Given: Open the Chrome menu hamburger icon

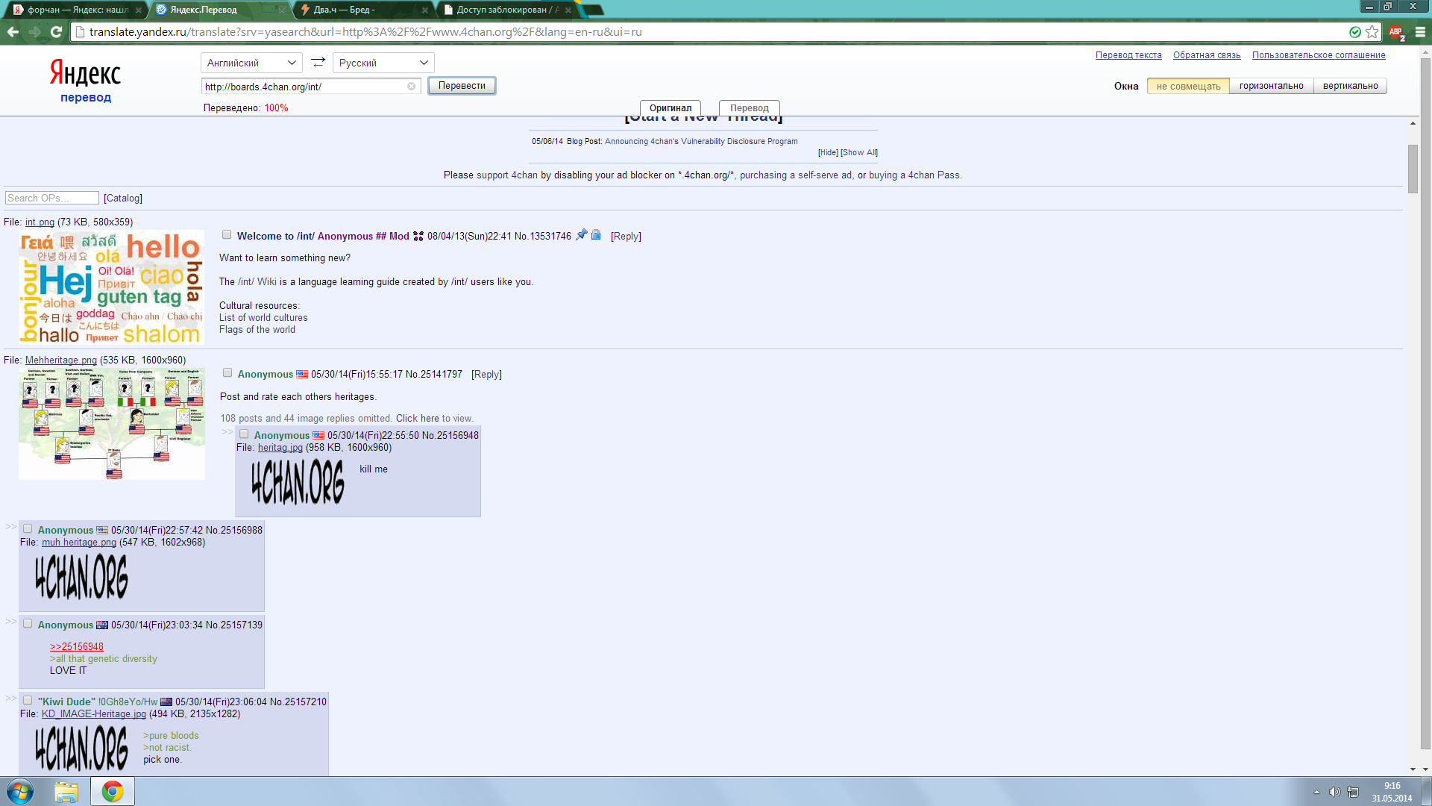Looking at the screenshot, I should pyautogui.click(x=1420, y=32).
